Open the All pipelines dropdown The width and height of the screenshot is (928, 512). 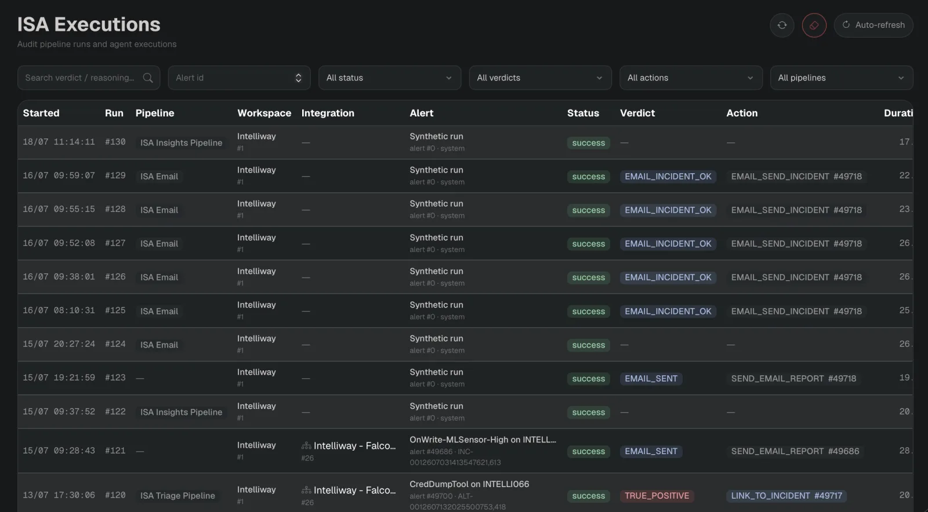coord(842,78)
